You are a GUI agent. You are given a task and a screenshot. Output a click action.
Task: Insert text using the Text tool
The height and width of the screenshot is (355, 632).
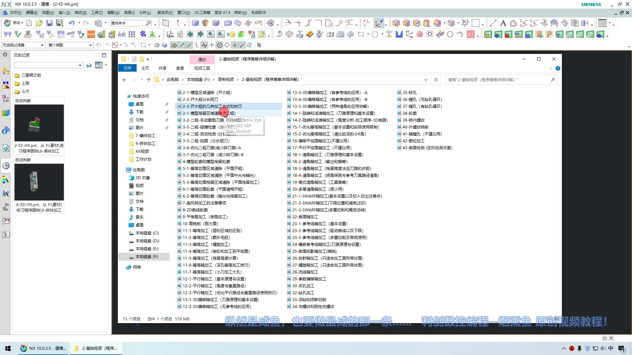click(x=503, y=23)
